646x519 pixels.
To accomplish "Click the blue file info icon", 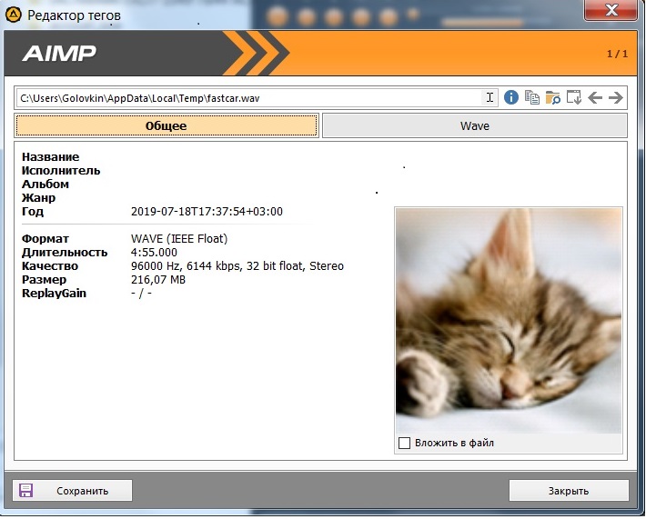I will (x=511, y=97).
